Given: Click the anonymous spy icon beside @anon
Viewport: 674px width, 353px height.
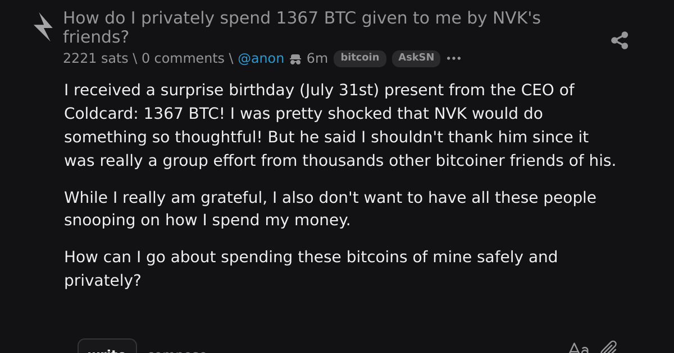Looking at the screenshot, I should [295, 59].
